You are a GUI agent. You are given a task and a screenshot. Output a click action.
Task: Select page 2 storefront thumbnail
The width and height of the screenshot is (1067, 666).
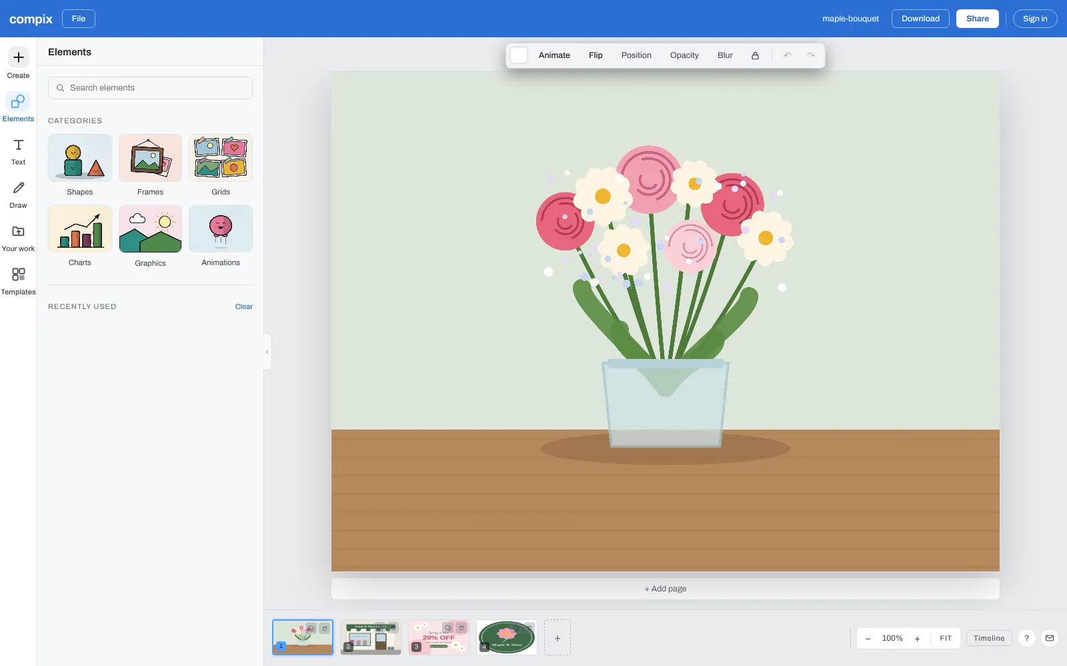coord(371,637)
